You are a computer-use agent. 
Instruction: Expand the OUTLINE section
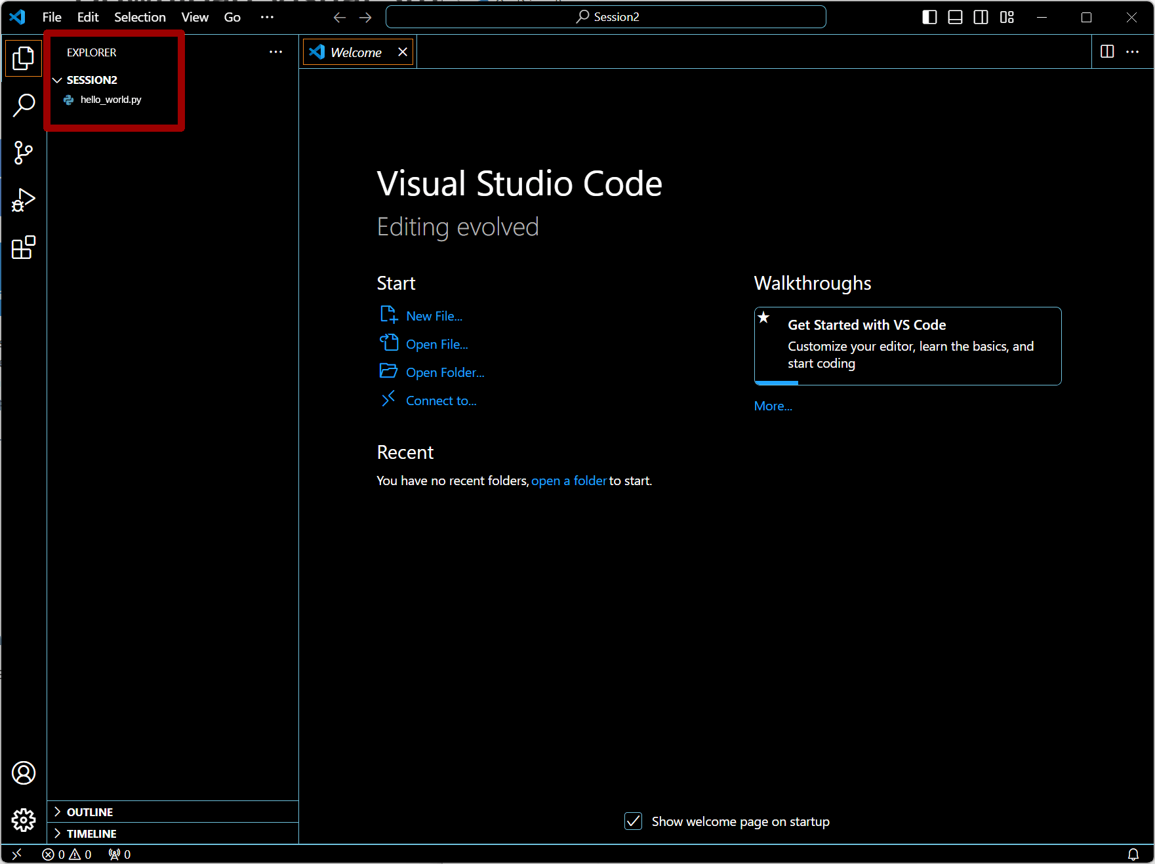pos(90,812)
